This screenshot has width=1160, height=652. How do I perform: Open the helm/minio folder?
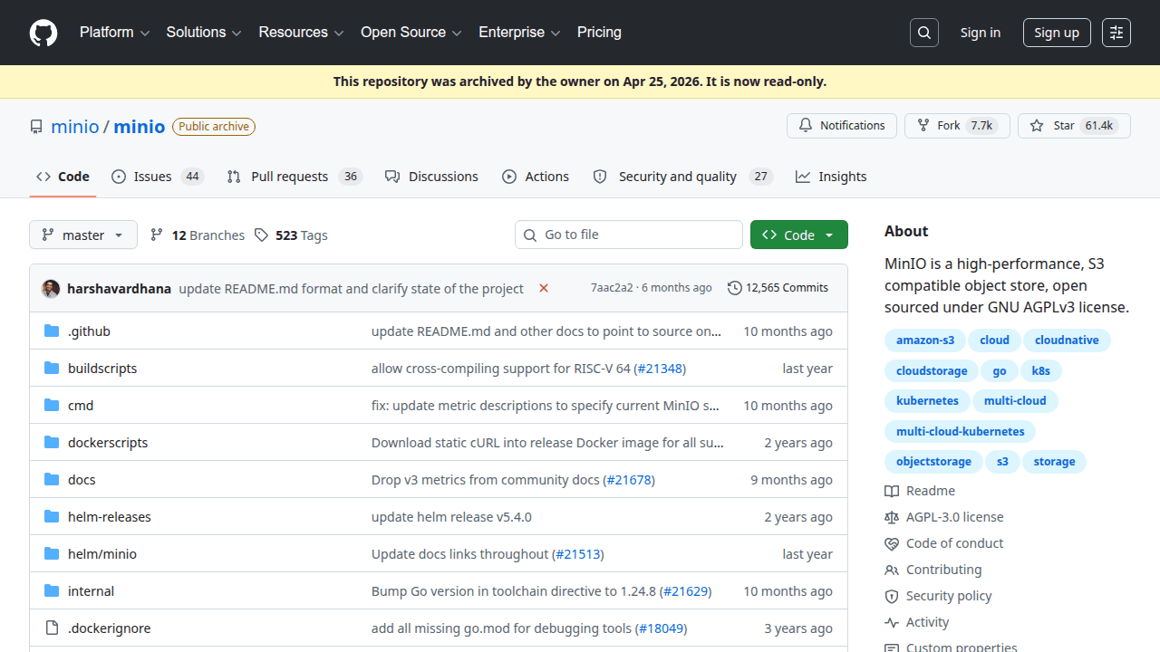102,554
